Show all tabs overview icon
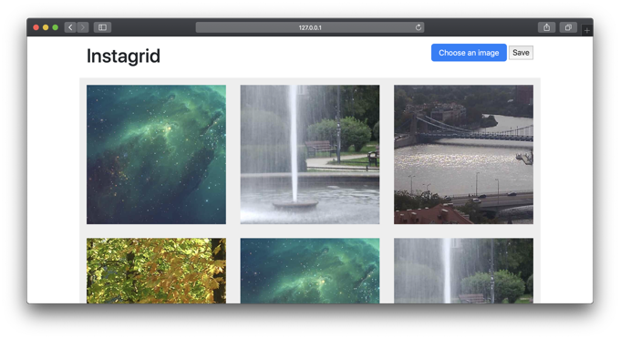 568,27
